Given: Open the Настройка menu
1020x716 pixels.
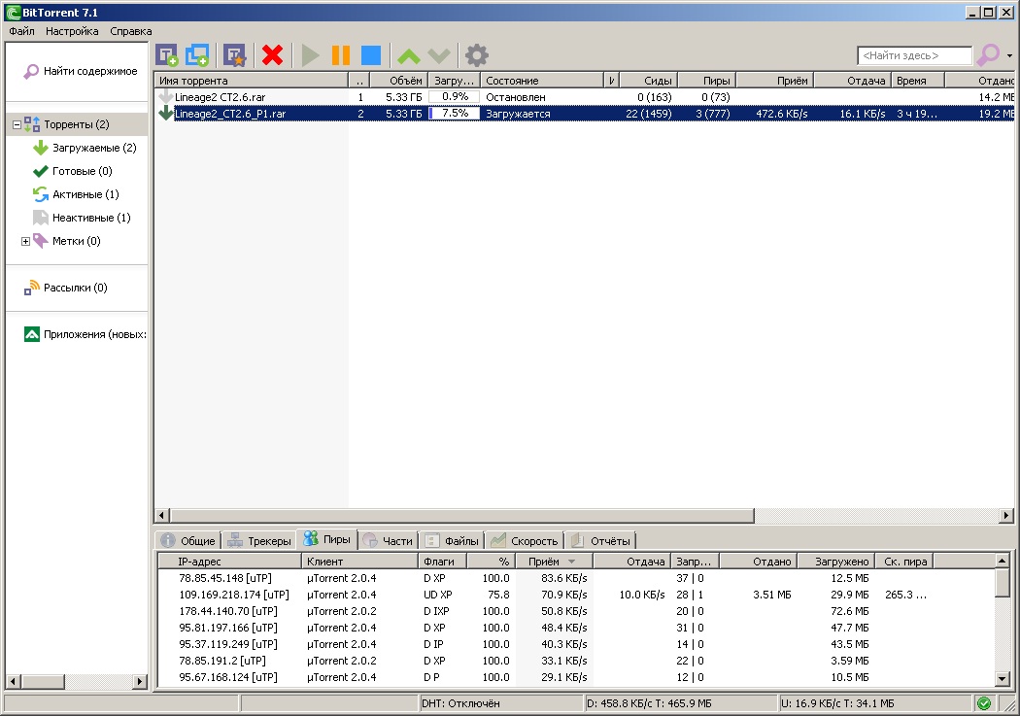Looking at the screenshot, I should pos(72,30).
